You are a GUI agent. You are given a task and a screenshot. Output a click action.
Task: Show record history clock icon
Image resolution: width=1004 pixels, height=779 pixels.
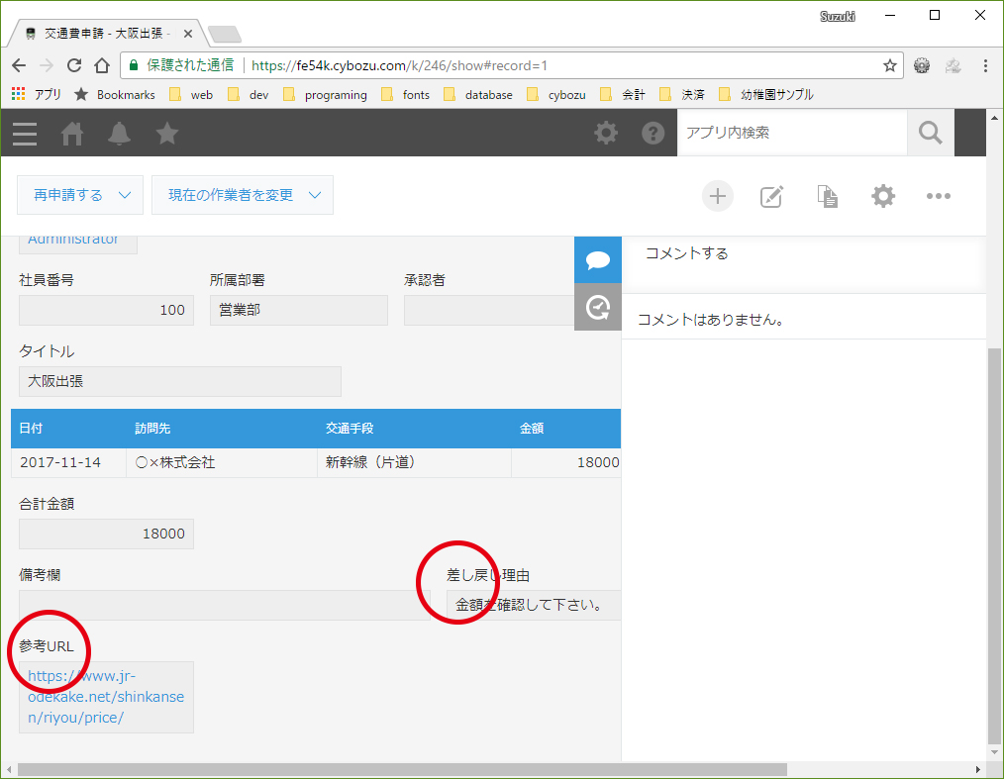pyautogui.click(x=597, y=307)
